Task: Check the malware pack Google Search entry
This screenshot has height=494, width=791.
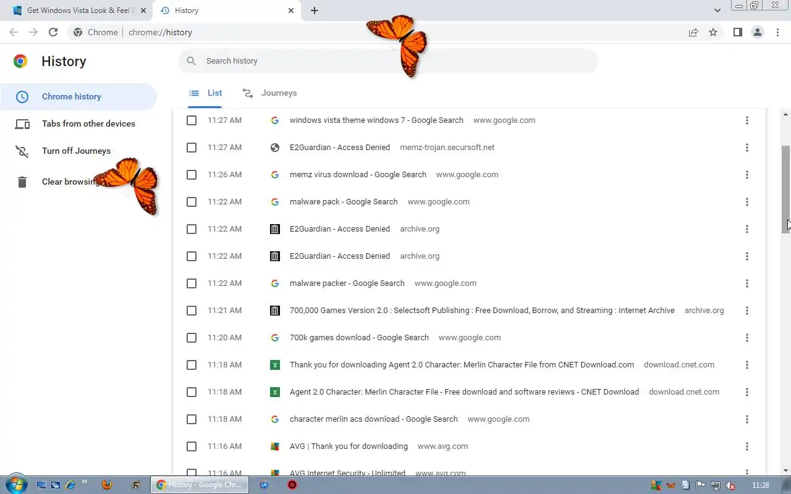Action: tap(192, 202)
